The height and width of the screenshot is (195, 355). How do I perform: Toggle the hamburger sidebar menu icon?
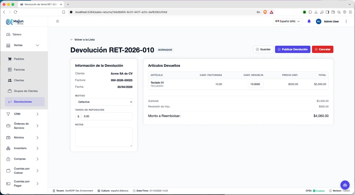(x=57, y=21)
